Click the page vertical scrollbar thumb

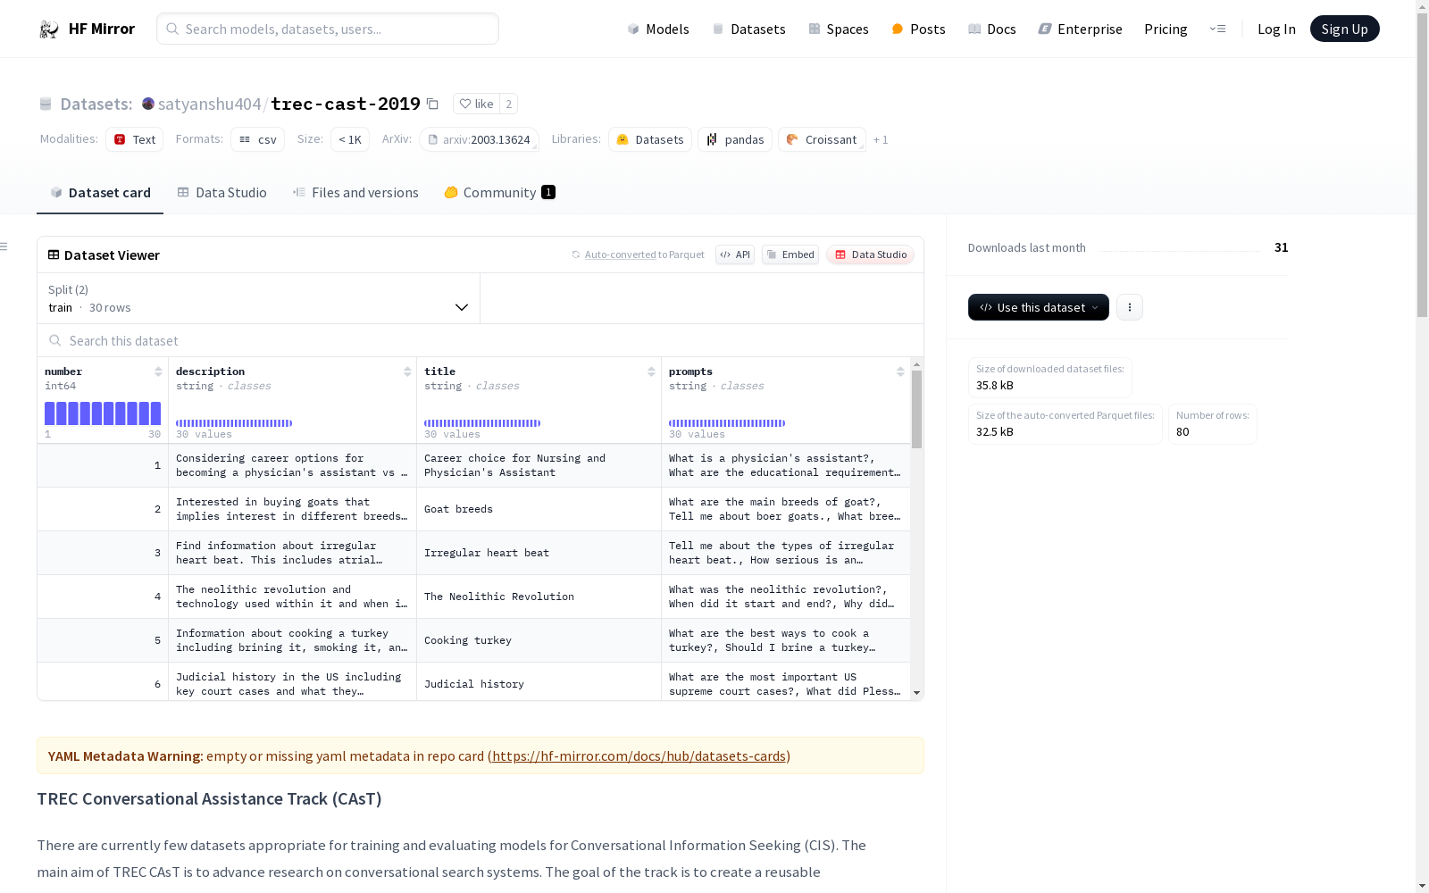[1422, 165]
